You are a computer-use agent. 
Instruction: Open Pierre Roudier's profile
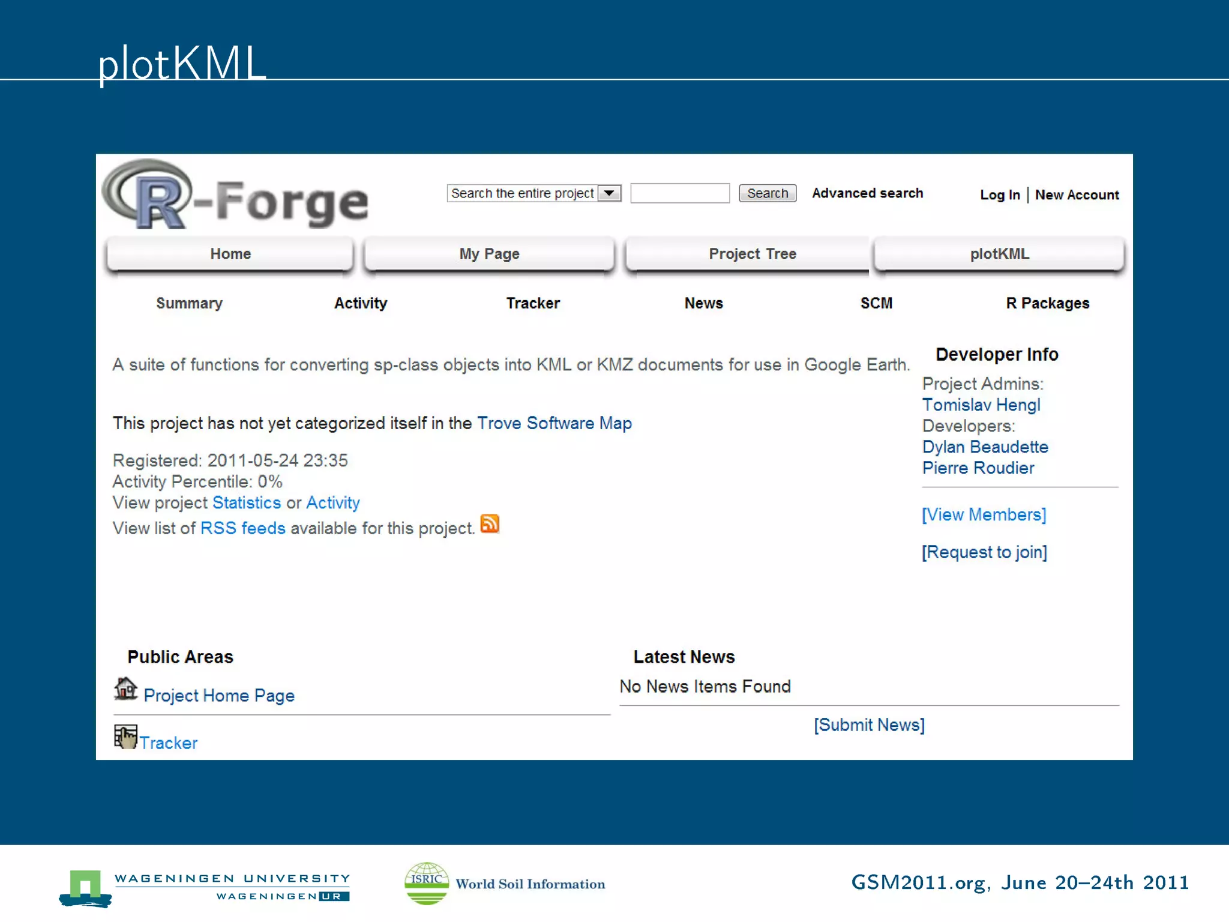tap(978, 468)
